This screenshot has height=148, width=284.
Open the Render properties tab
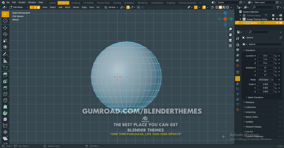238,45
